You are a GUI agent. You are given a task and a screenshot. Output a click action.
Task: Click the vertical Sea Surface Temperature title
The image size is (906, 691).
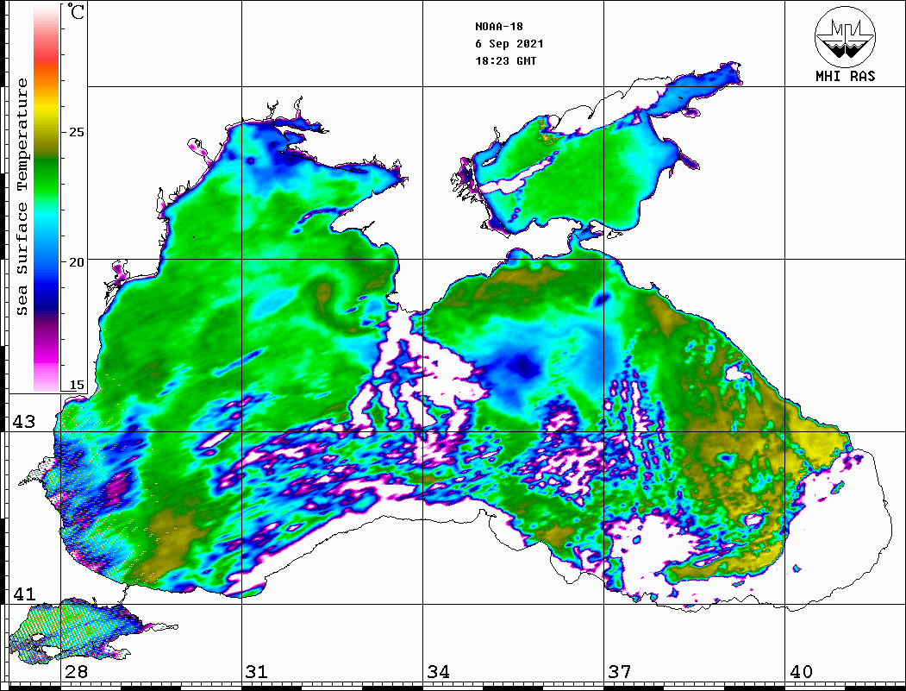coord(22,198)
